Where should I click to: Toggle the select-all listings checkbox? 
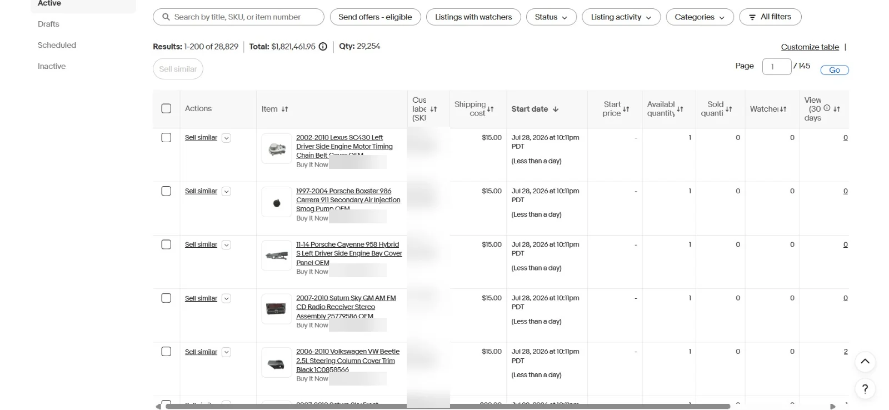[x=166, y=109]
